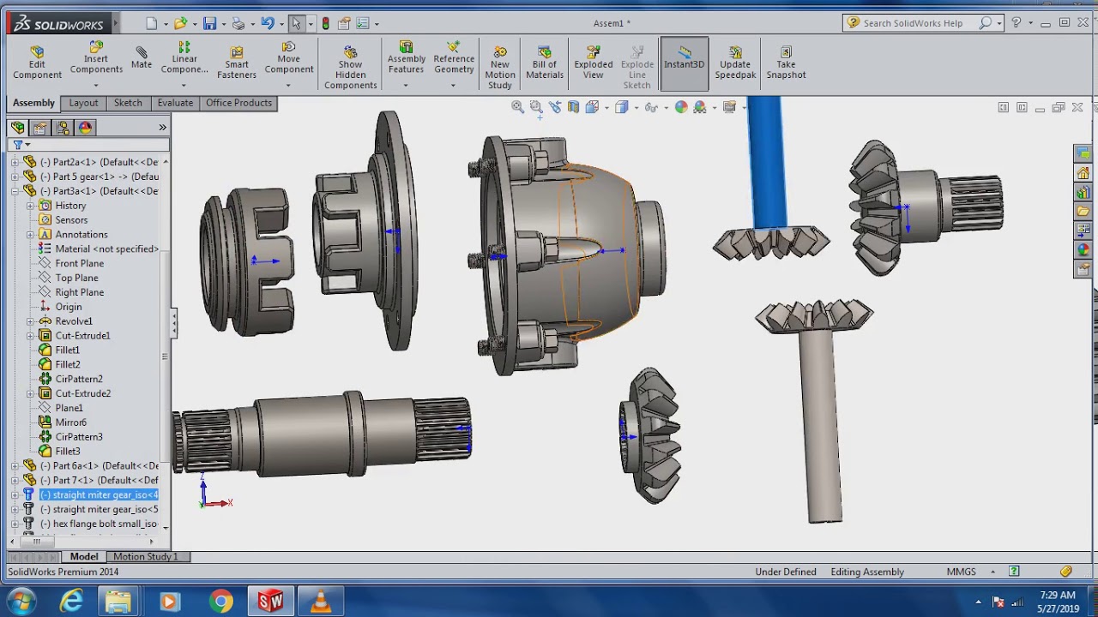
Task: Click the Edit Component tool
Action: [37, 63]
